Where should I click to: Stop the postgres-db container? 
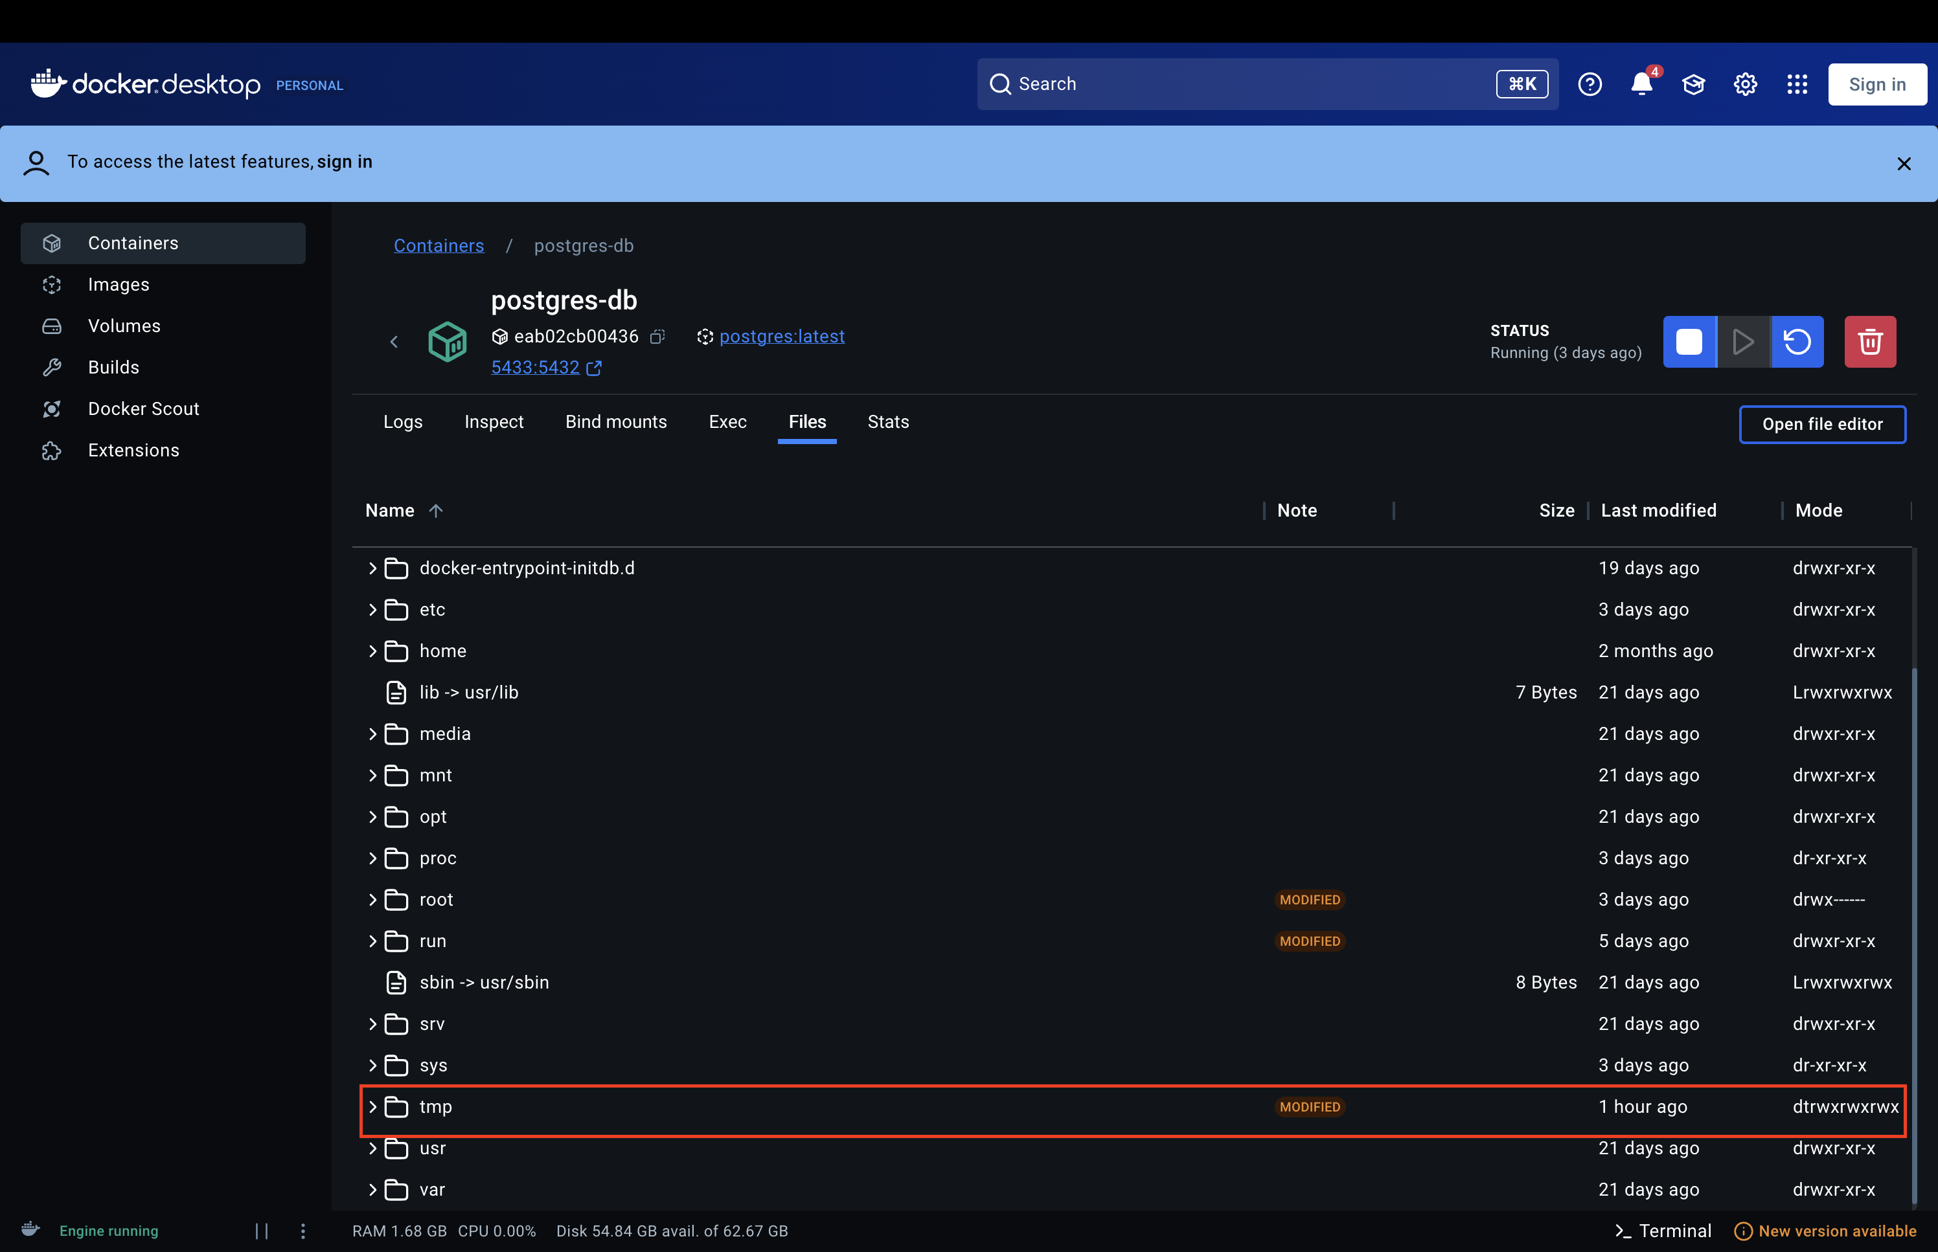tap(1689, 341)
